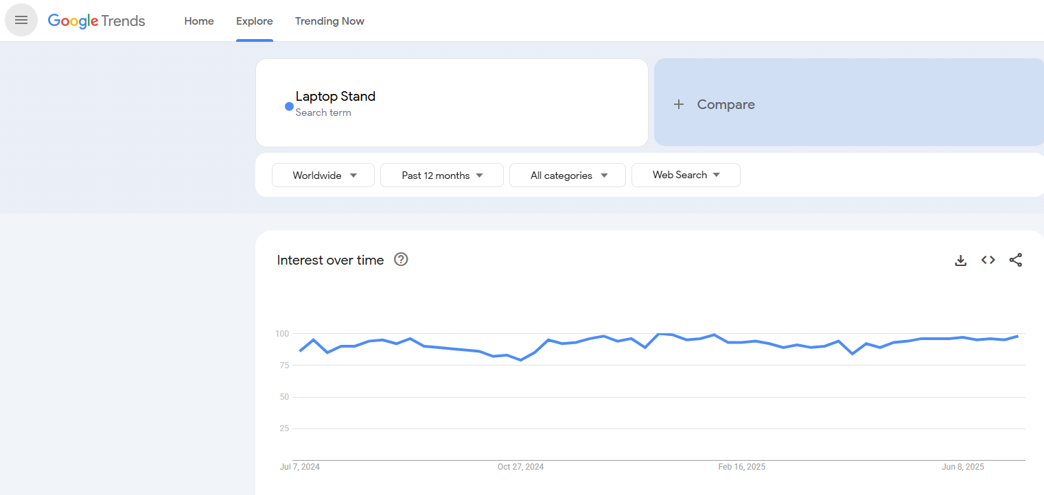This screenshot has height=495, width=1044.
Task: Click the blue Laptop Stand term dot
Action: coord(289,106)
